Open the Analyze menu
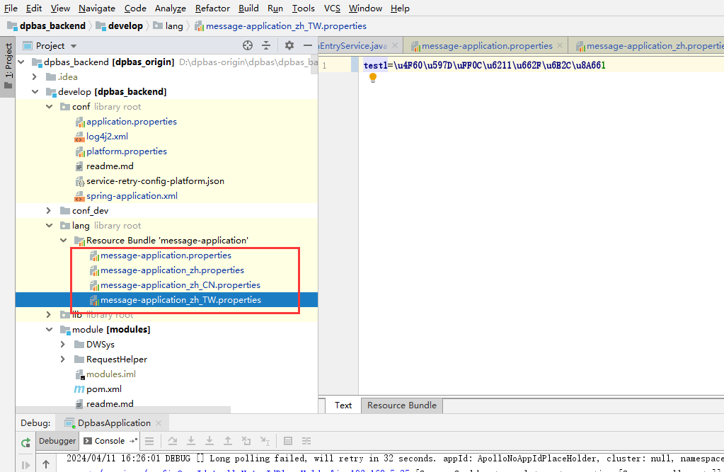This screenshot has height=472, width=724. coord(171,8)
